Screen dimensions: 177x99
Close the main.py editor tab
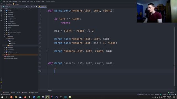click(46, 7)
